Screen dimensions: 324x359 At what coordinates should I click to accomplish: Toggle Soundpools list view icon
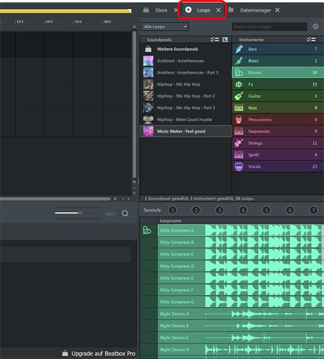coord(225,40)
